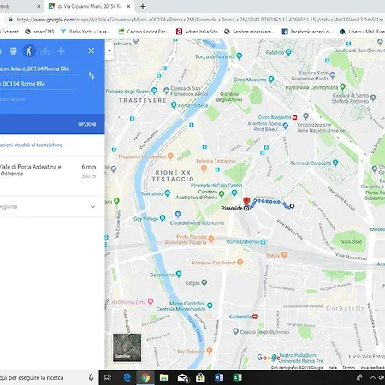Screen dimensions: 385x385
Task: Switch to the Google Maps directions tab
Action: [x=90, y=6]
